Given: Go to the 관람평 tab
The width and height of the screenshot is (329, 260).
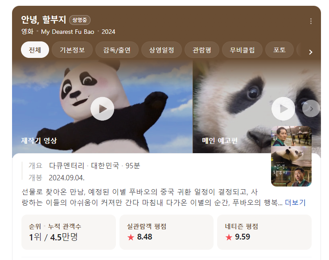Looking at the screenshot, I should click(x=202, y=50).
